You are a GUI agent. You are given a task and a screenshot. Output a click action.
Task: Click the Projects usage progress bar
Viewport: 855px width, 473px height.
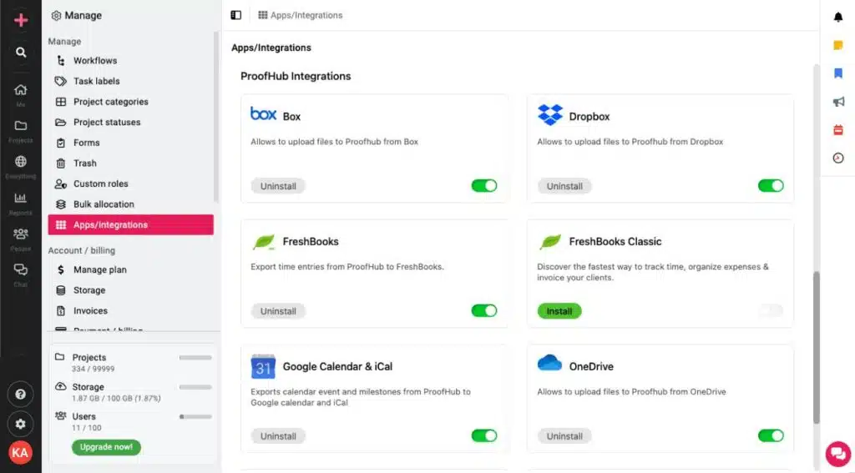[x=195, y=358]
